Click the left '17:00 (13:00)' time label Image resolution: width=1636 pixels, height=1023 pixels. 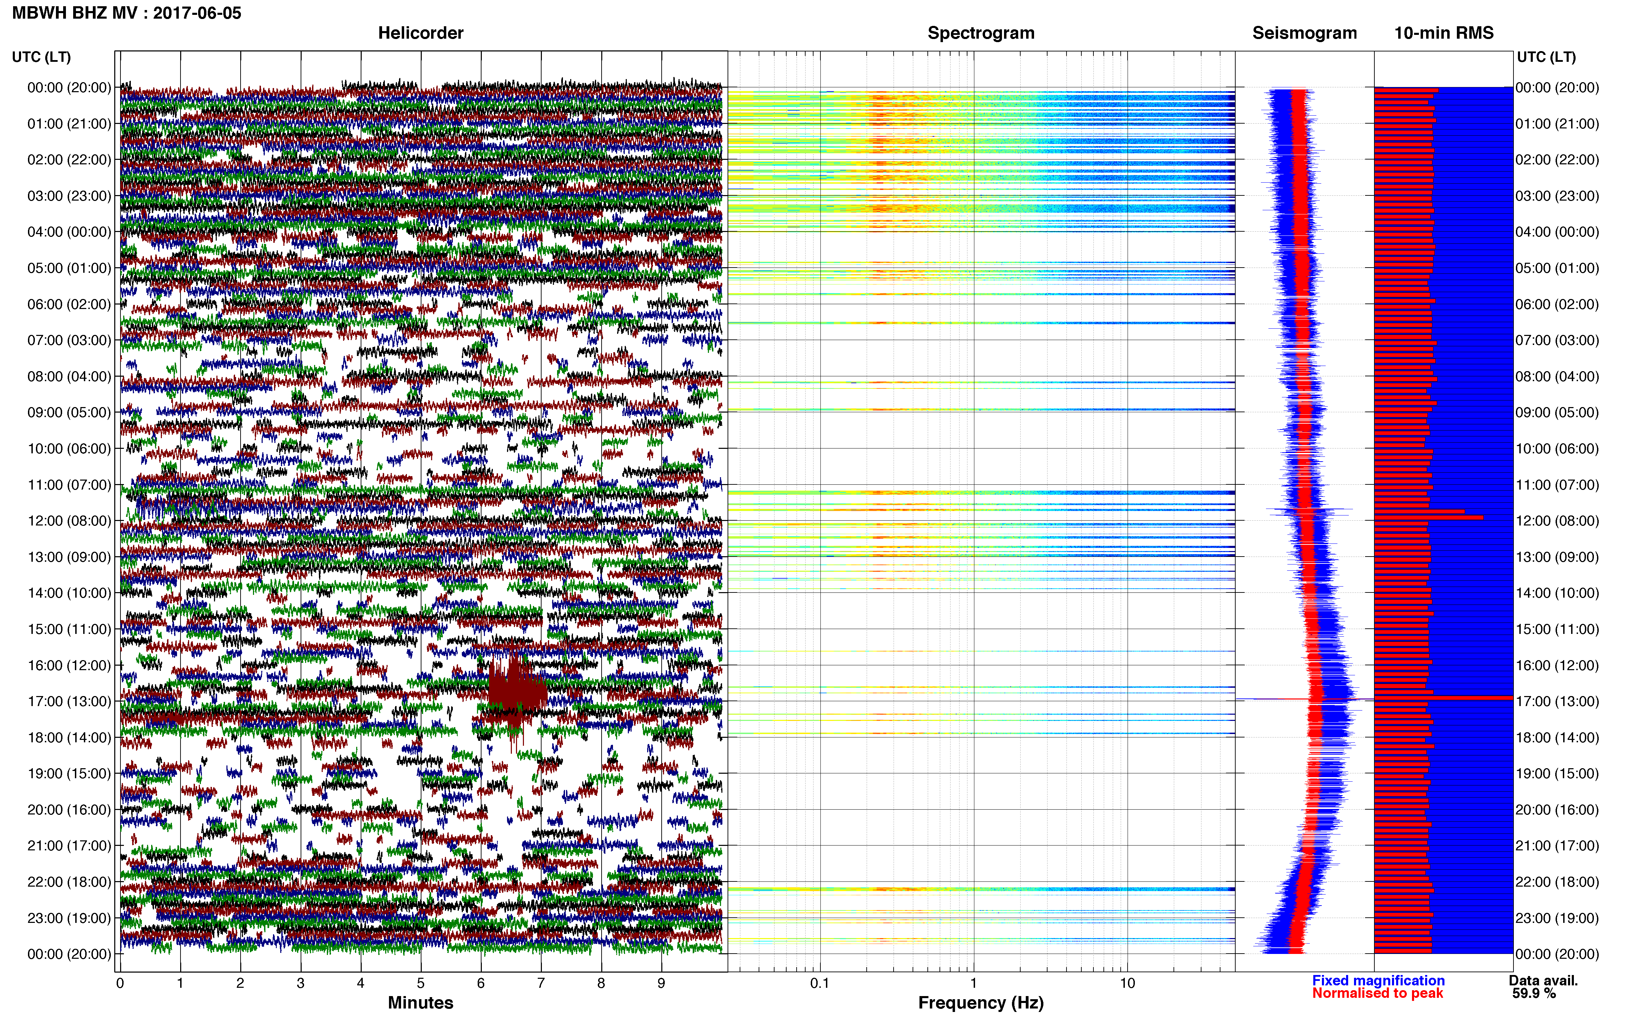pyautogui.click(x=69, y=702)
